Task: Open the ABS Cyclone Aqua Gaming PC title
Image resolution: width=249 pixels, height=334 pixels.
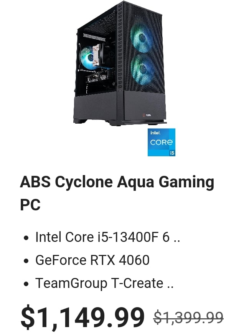Action: pyautogui.click(x=117, y=193)
